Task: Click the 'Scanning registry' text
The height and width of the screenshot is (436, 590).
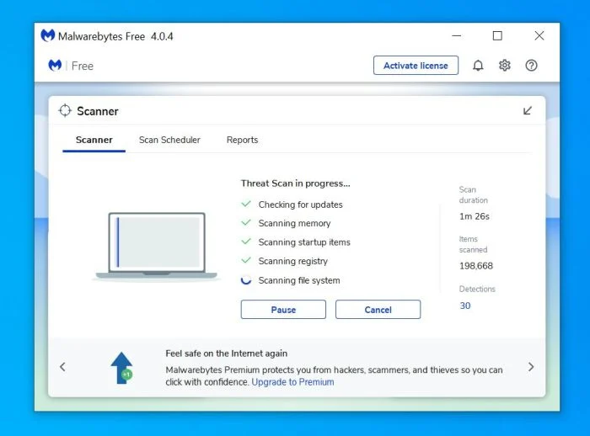Action: tap(293, 261)
